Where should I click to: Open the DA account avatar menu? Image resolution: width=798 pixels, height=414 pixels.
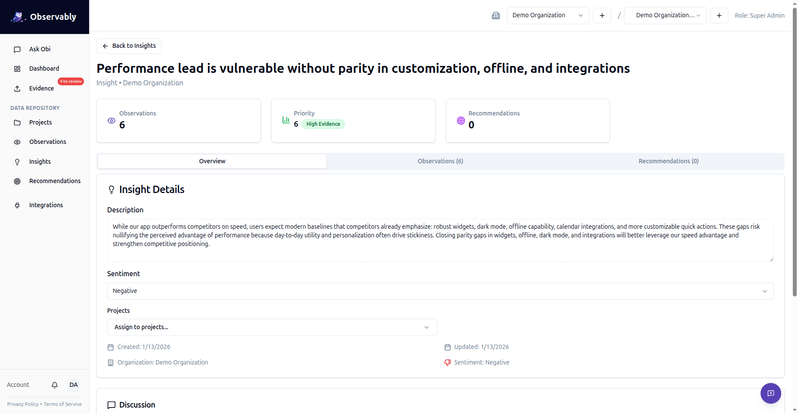pos(73,385)
